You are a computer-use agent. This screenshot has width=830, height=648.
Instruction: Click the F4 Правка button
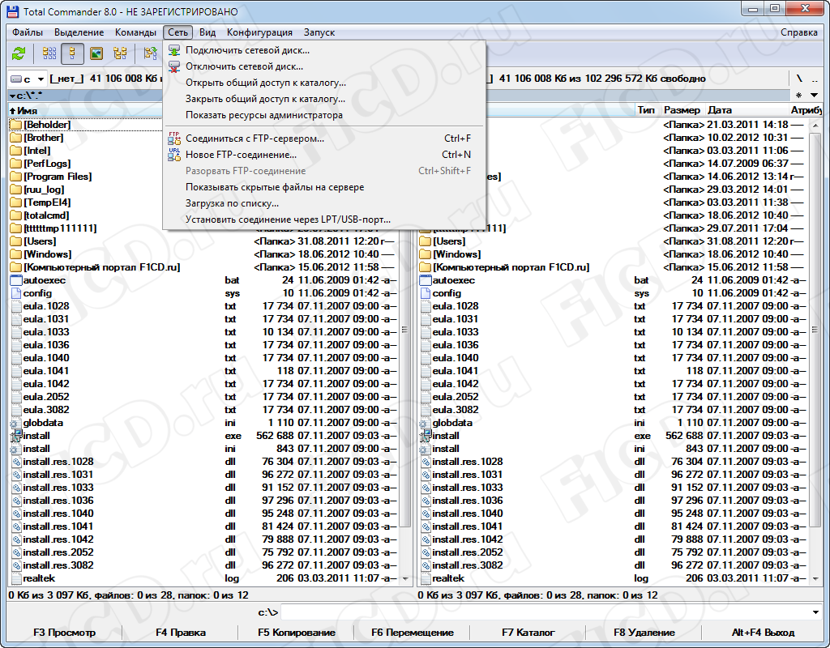click(181, 633)
